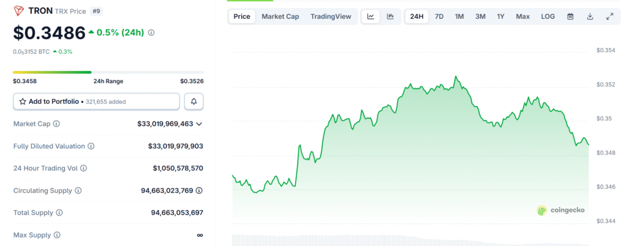Click the 24h Range progress bar
Screen dimensions: 627x246
tap(108, 73)
